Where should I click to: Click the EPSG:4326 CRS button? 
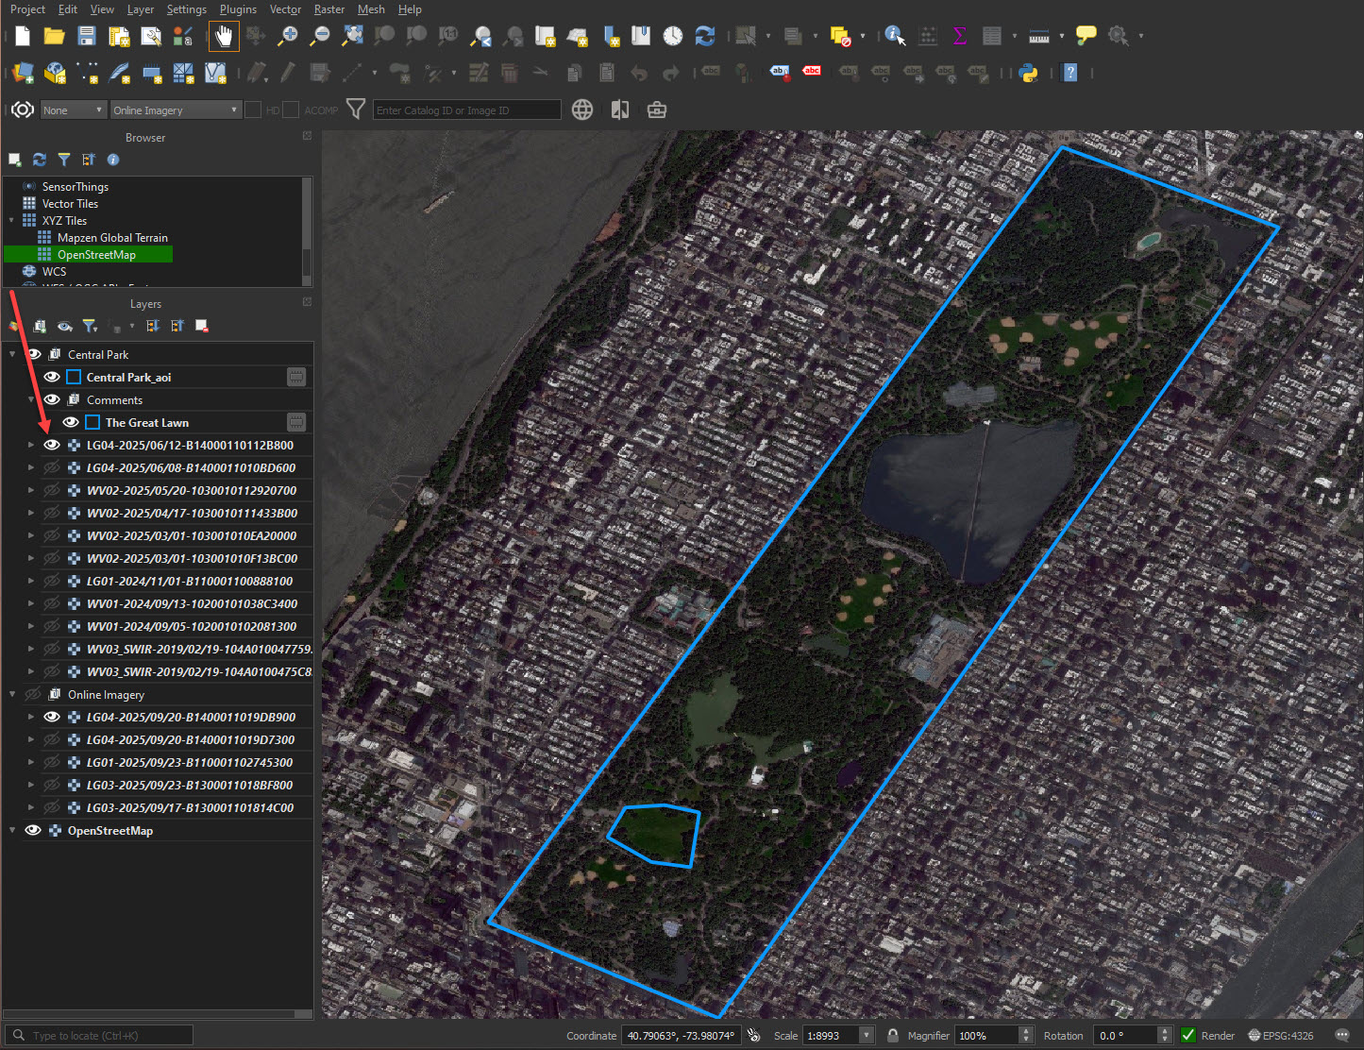(x=1281, y=1035)
